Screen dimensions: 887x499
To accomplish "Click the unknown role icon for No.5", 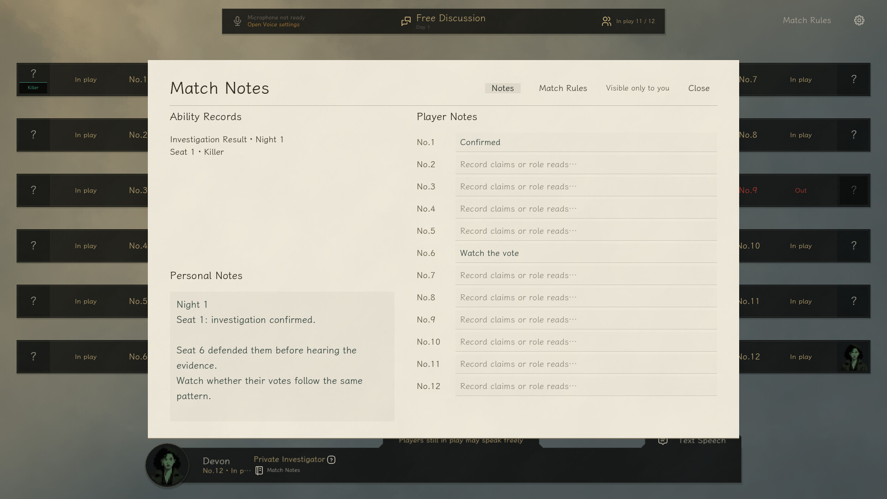I will point(33,301).
